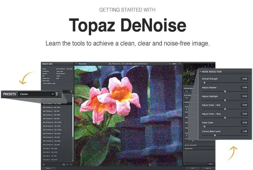Click the Adjust Color - Red value field

[x=245, y=105]
